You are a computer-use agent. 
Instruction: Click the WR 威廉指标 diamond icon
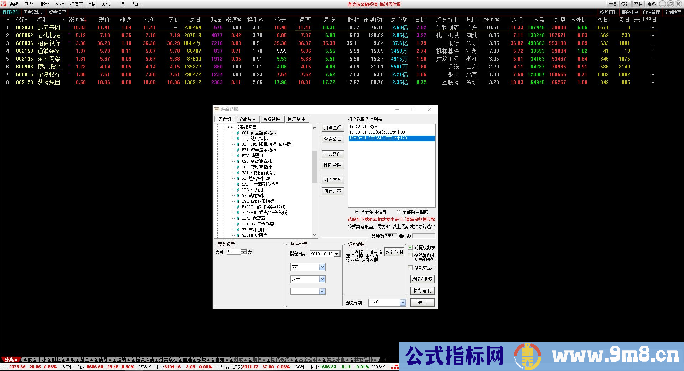pos(238,195)
